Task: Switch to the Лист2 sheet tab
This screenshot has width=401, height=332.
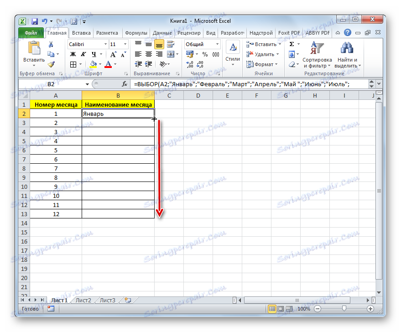Action: coord(83,300)
